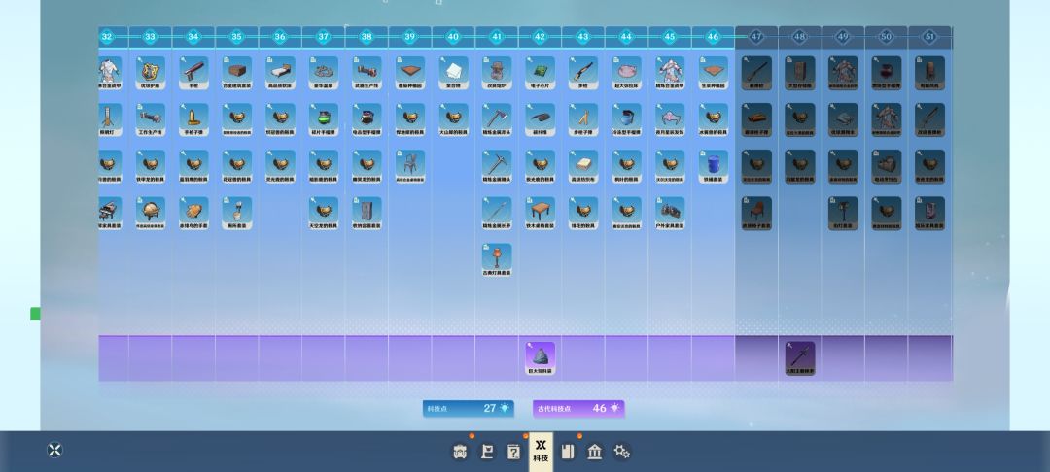Screen dimensions: 1050x472
Task: Select the work production line under level 33
Action: tap(150, 119)
